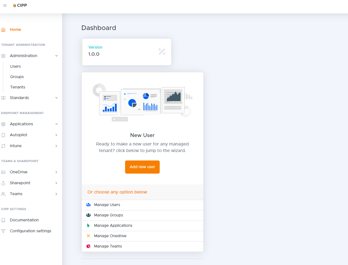Select Tenants in the sidebar
This screenshot has height=265, width=348.
18,87
